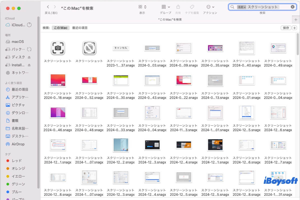
Task: Click the 戻る back arrow icon
Action: [x=48, y=7]
